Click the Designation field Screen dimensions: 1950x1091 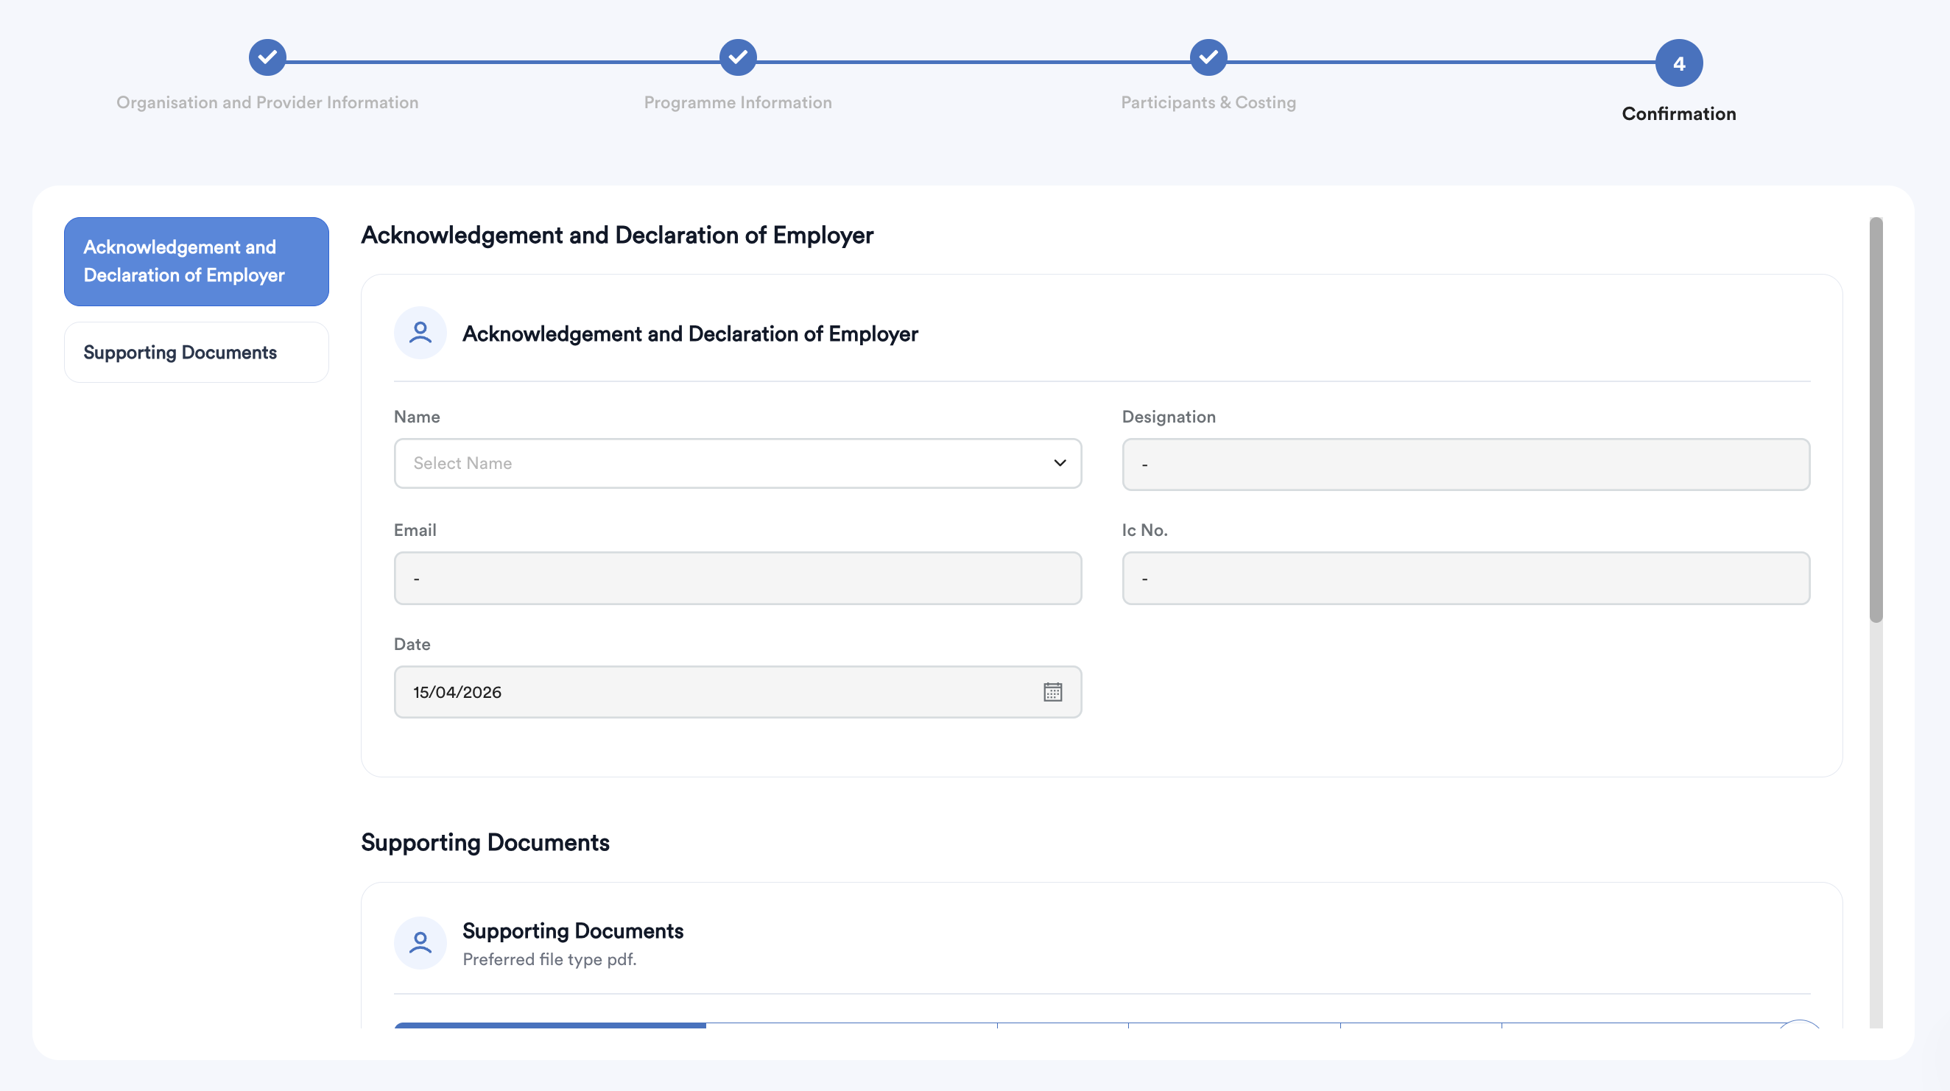click(1465, 465)
